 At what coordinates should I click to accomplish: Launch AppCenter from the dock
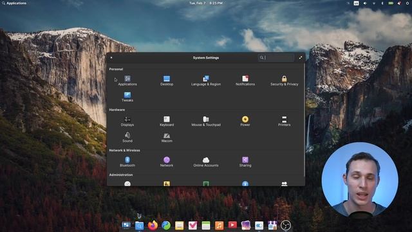[272, 226]
